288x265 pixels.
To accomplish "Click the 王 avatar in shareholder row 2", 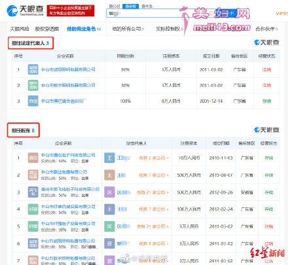I will 109,175.
